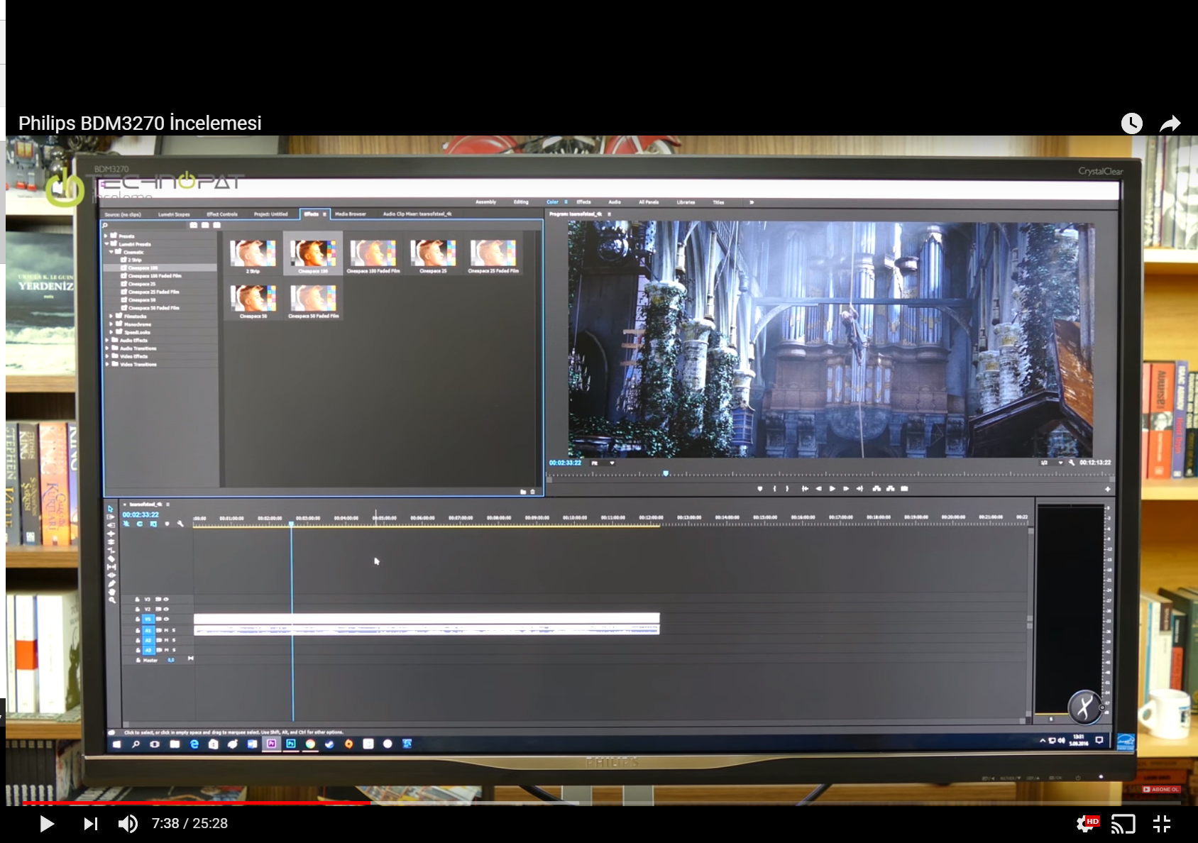Screen dimensions: 1198x843
Task: Open Premiere Pro from Windows taskbar
Action: (271, 744)
